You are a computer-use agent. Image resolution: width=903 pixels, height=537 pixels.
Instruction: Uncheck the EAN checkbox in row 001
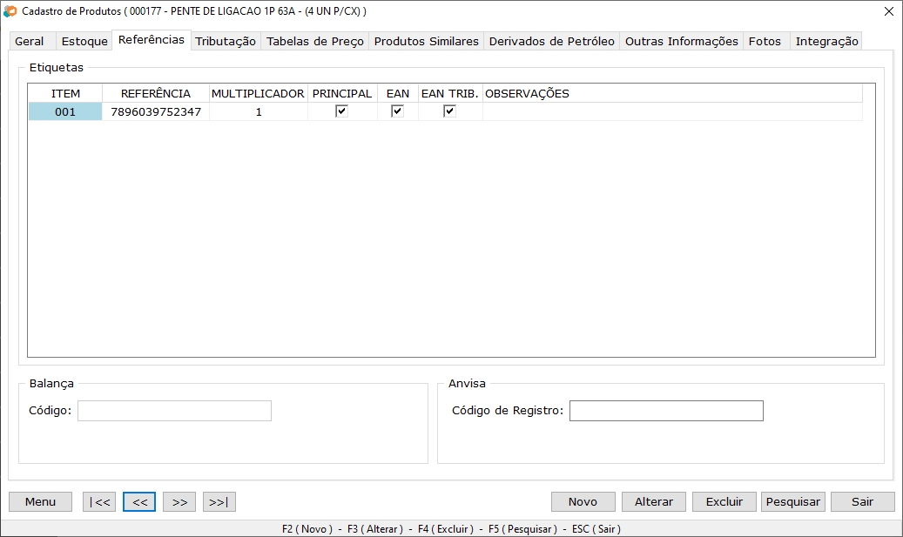pos(397,111)
